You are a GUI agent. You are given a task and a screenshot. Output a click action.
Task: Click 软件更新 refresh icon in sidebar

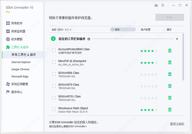click(8, 39)
